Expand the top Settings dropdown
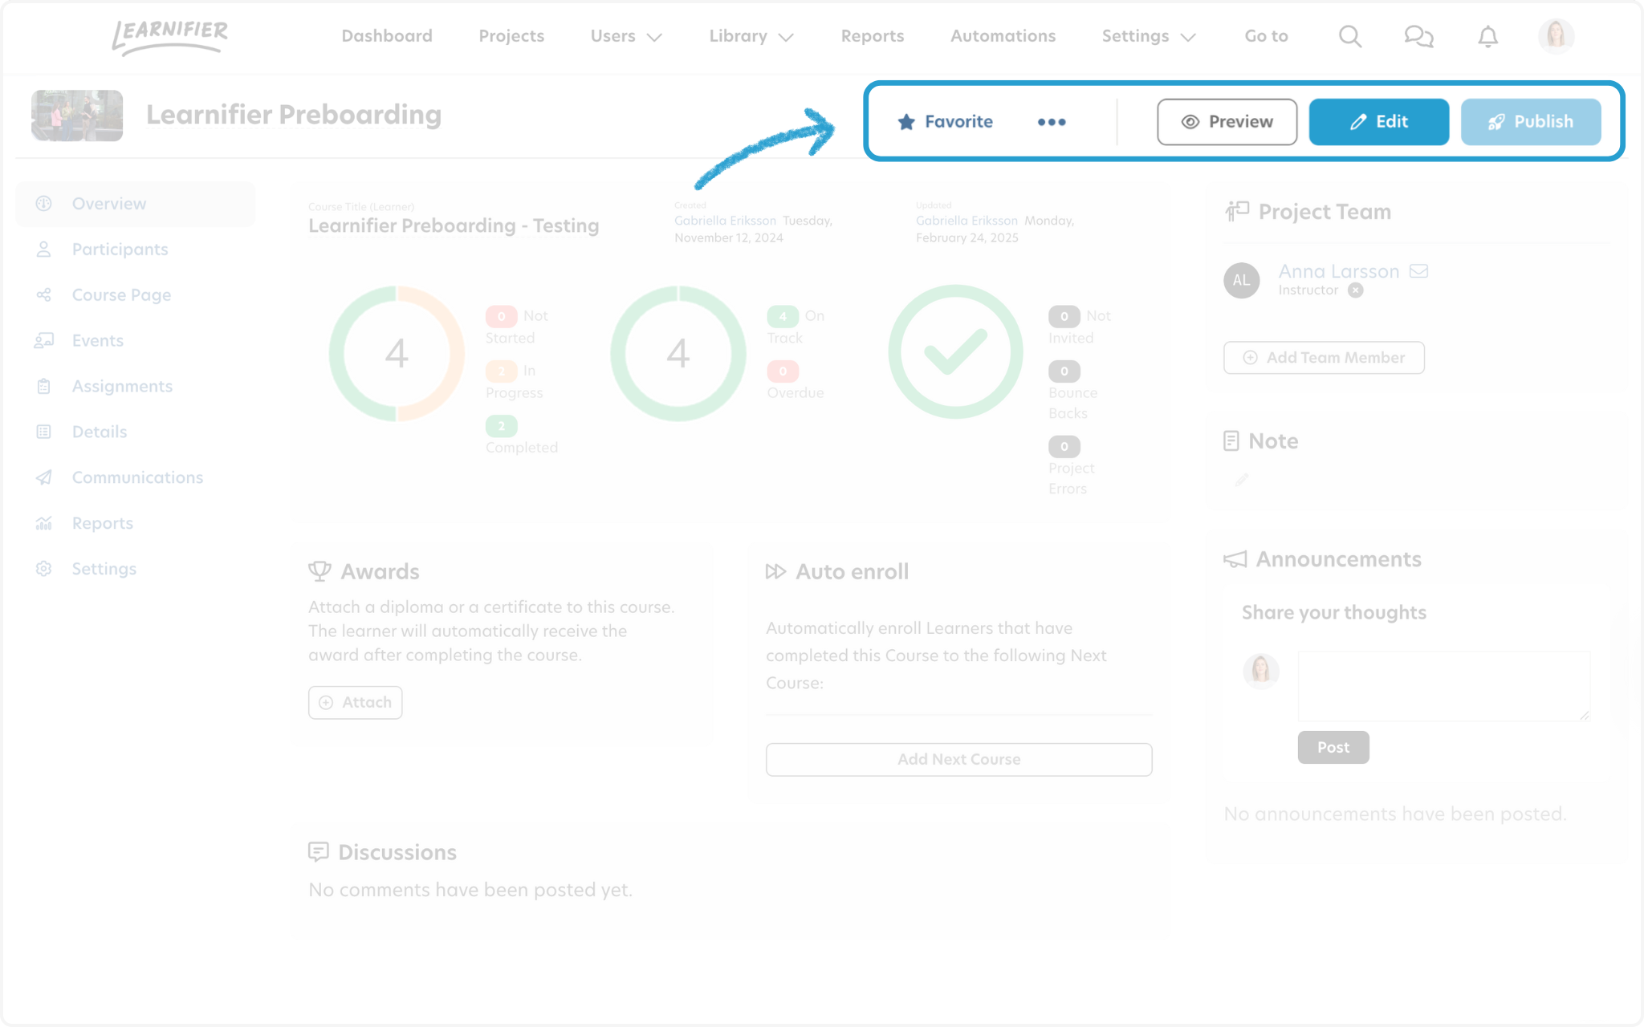 click(1149, 36)
